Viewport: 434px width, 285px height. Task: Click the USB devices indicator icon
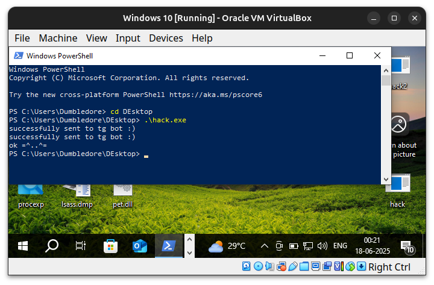tap(292, 266)
